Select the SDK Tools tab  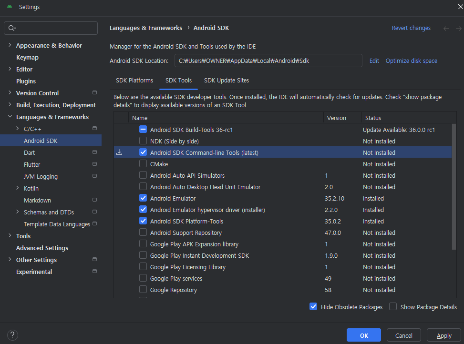[x=178, y=81]
